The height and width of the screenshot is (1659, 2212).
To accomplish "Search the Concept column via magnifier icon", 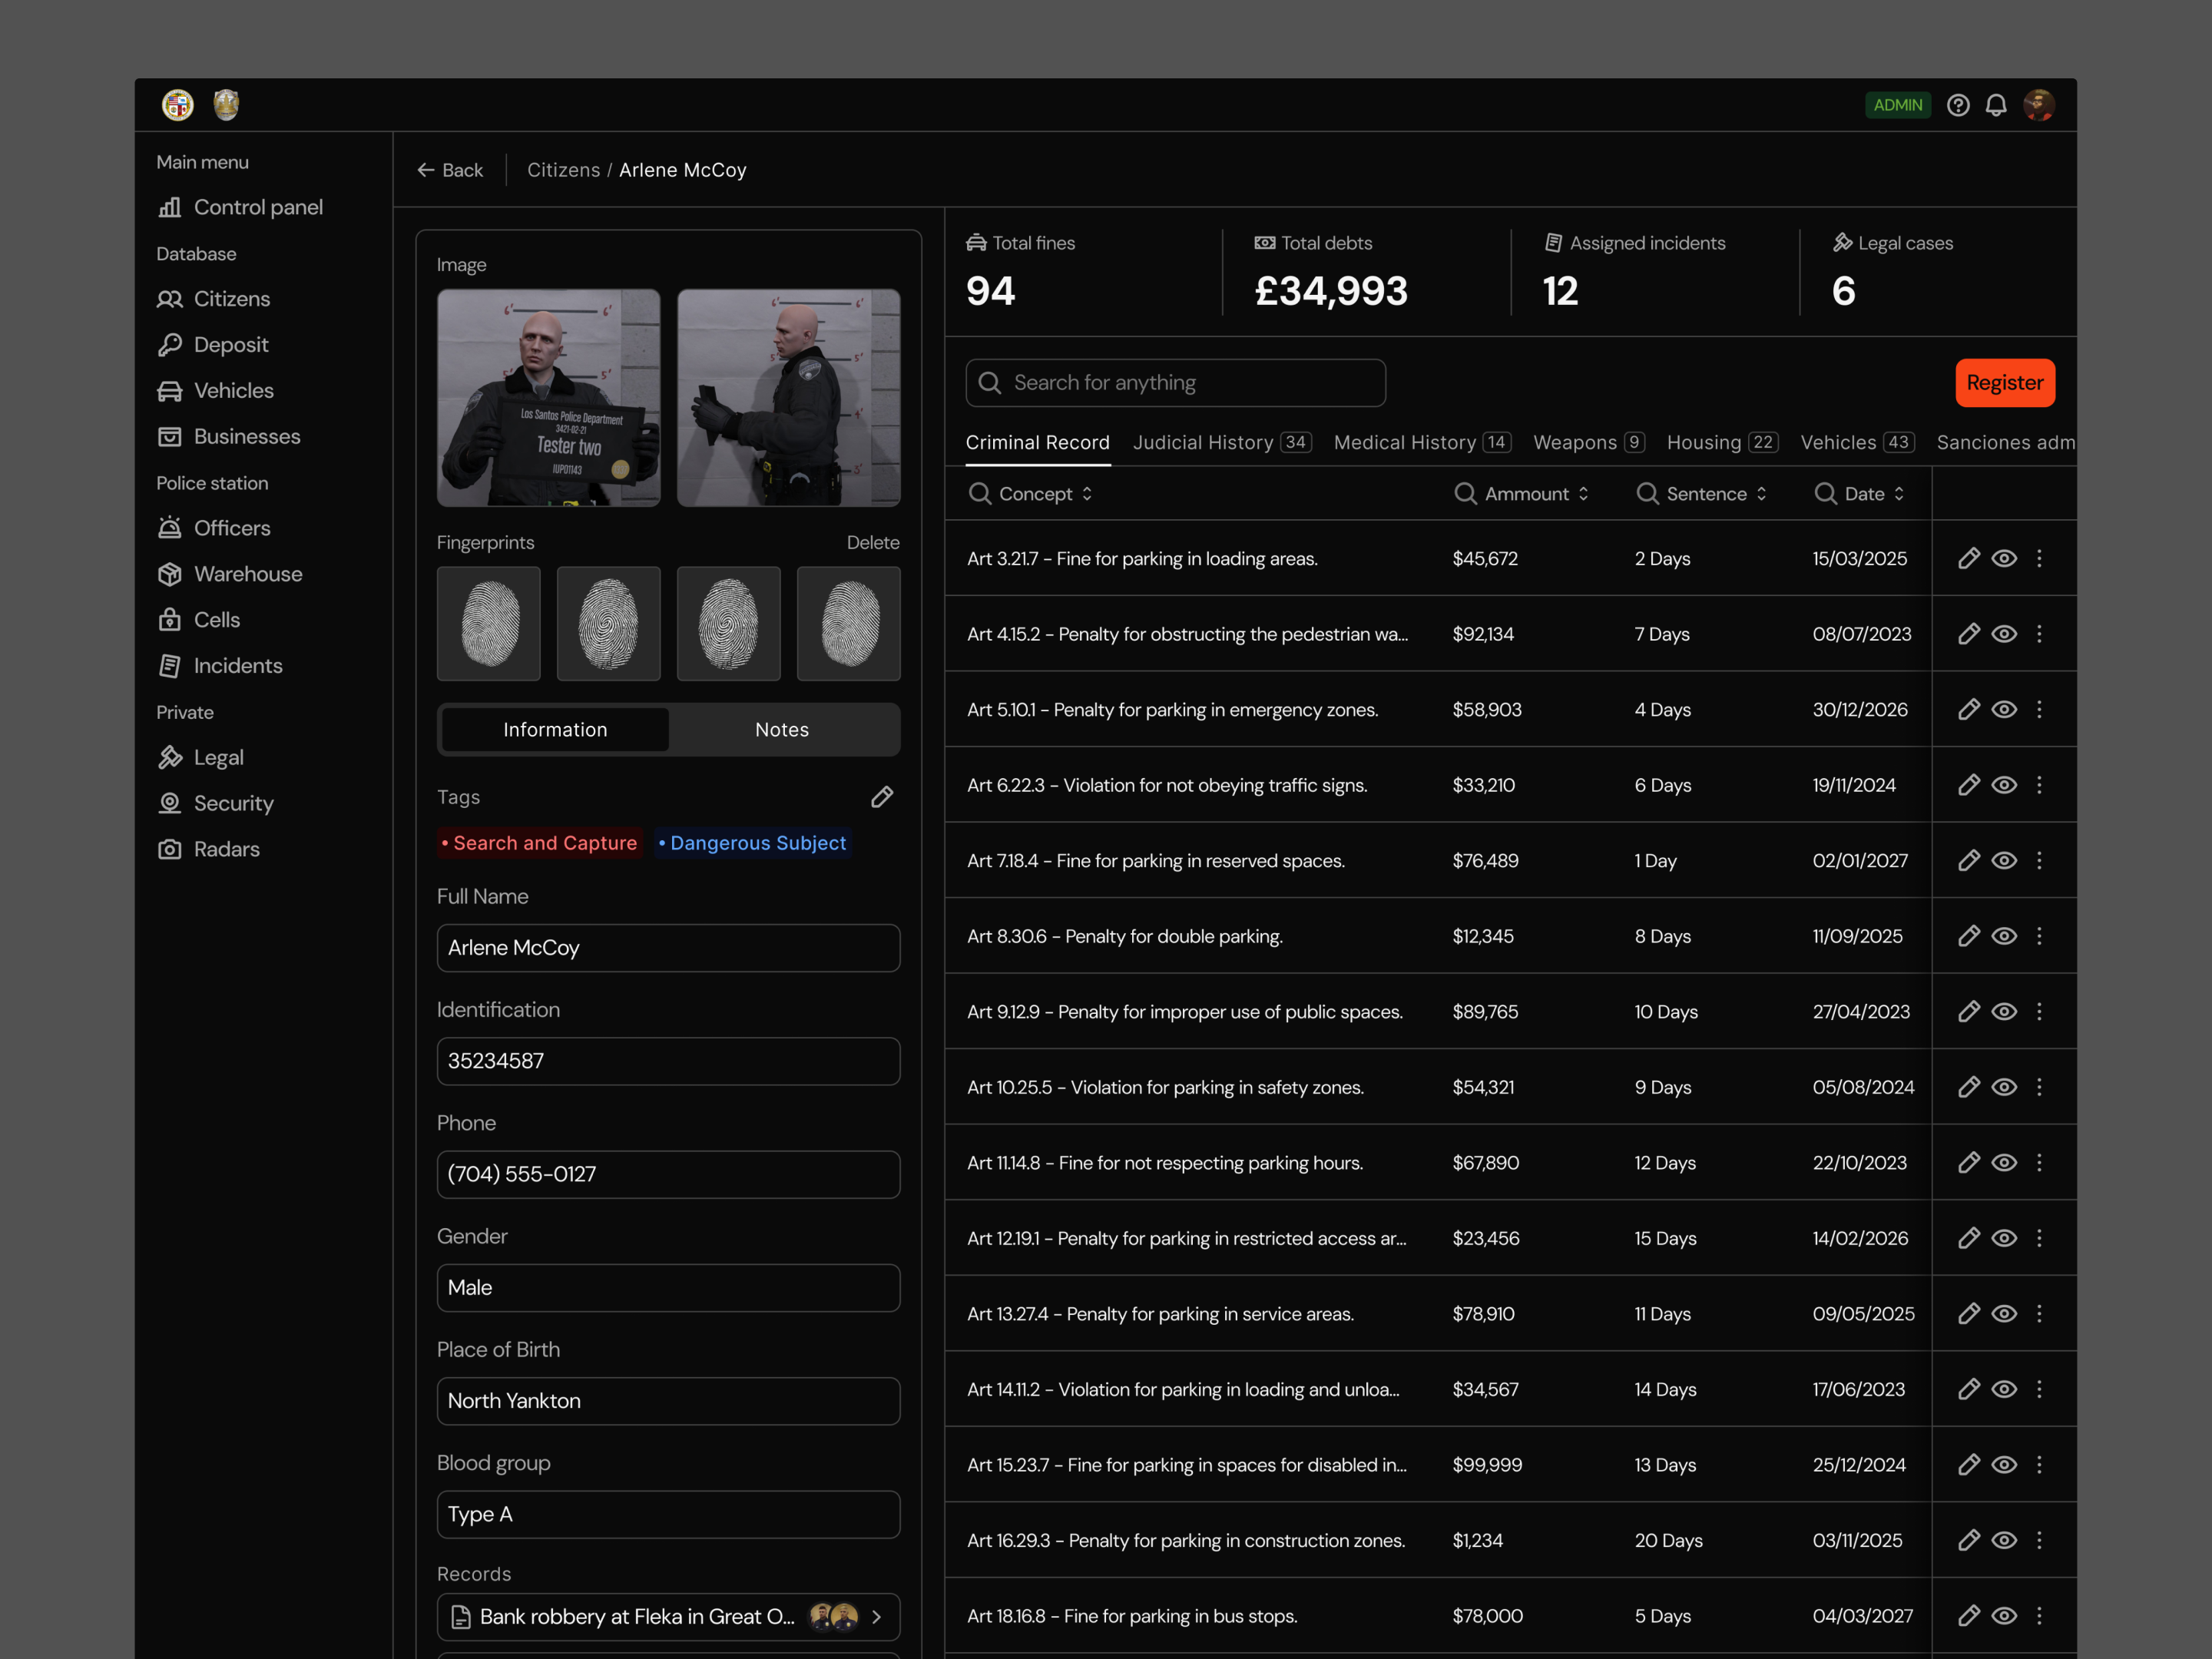I will click(980, 494).
